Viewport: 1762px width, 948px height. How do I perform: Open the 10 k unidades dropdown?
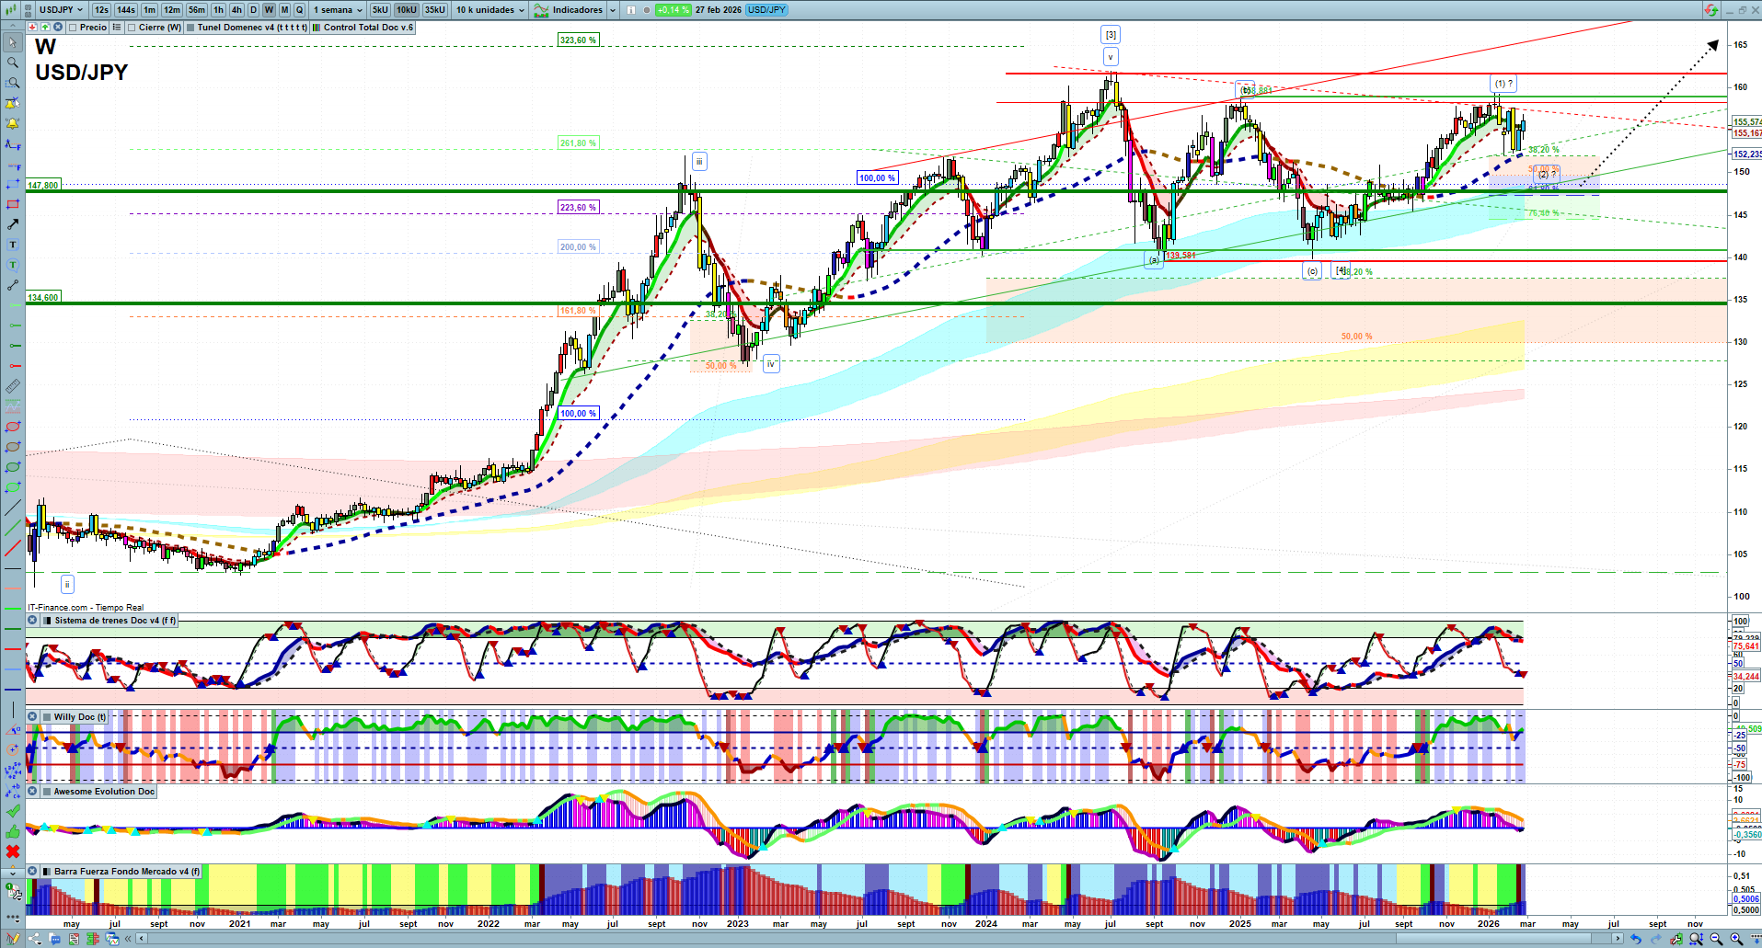(x=490, y=10)
